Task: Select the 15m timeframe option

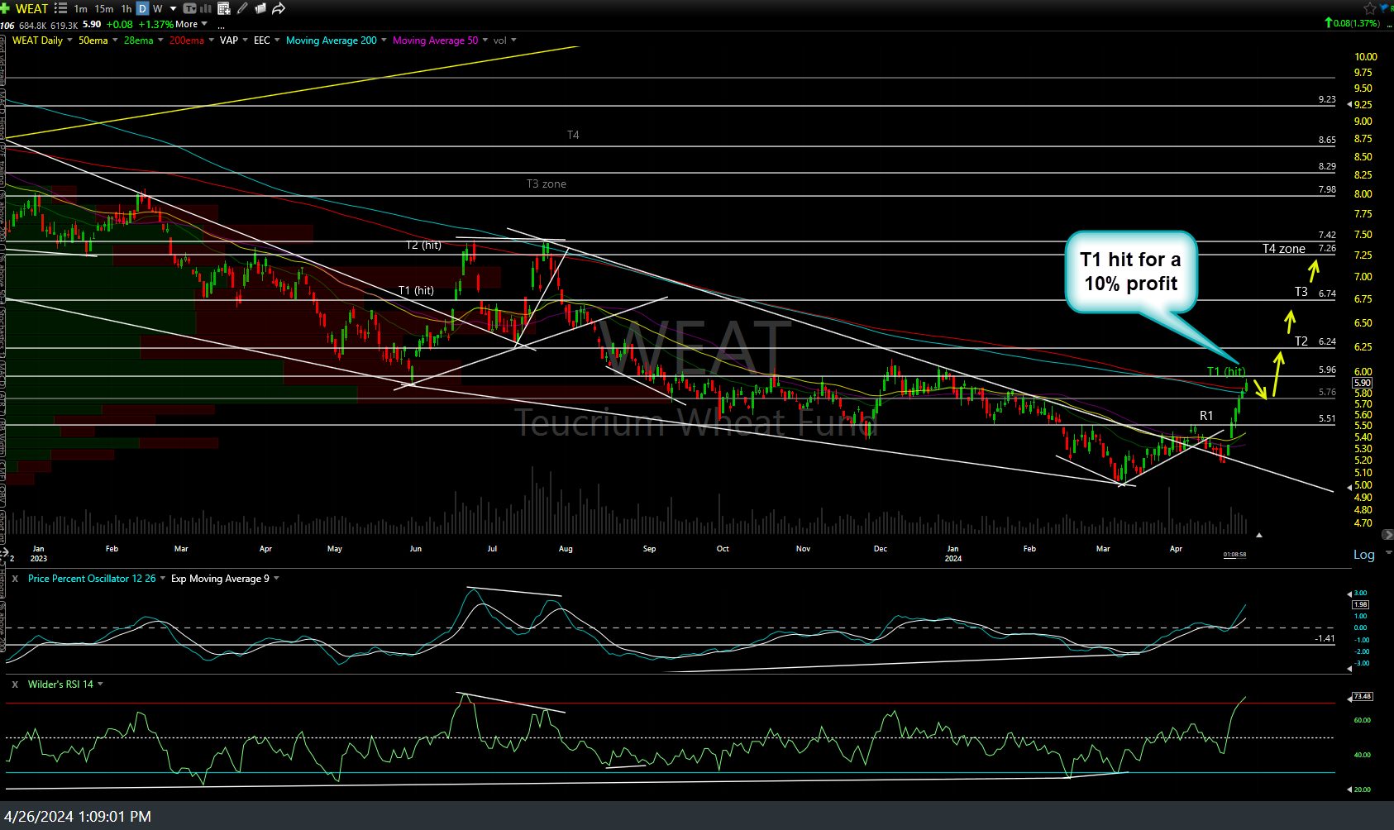Action: pos(103,8)
